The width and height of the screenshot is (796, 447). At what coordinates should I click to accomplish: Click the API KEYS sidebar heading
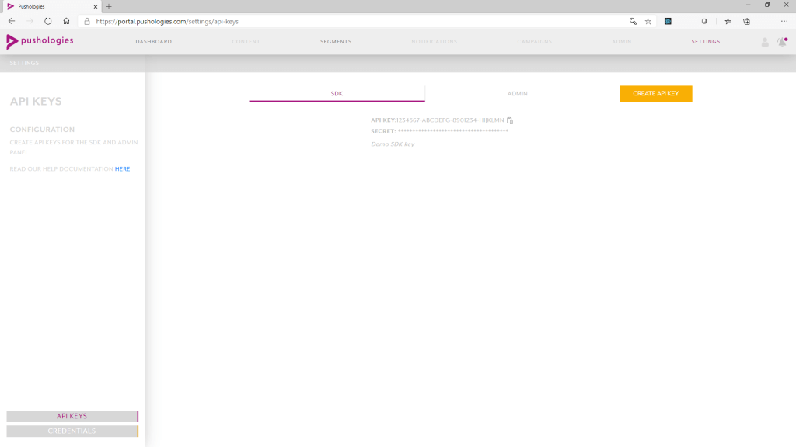point(36,102)
